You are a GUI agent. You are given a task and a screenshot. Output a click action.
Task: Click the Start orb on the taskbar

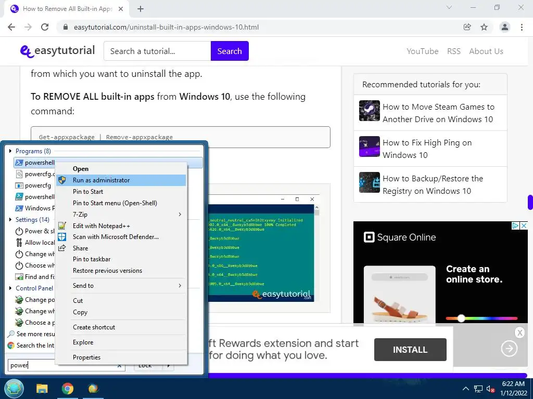click(14, 389)
